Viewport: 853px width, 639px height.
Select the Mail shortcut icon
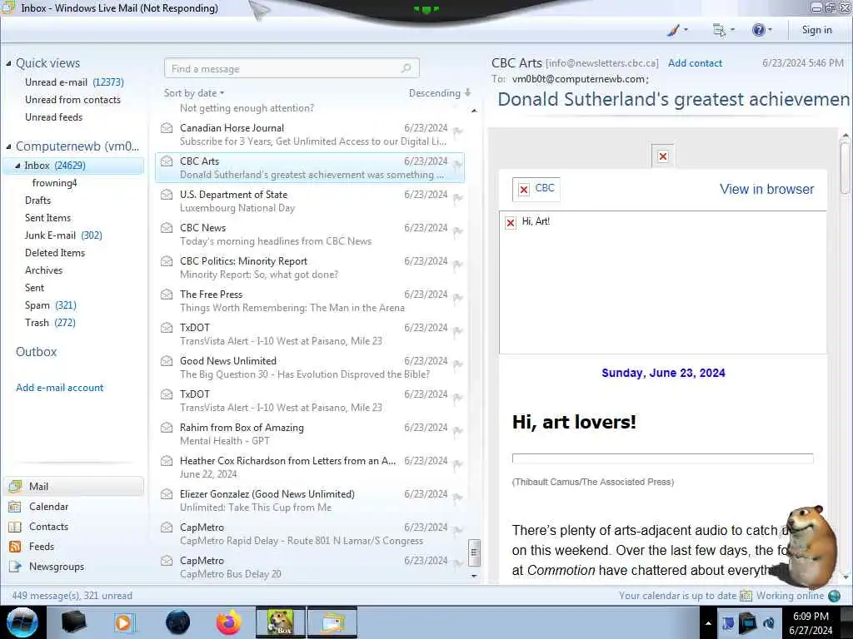15,486
